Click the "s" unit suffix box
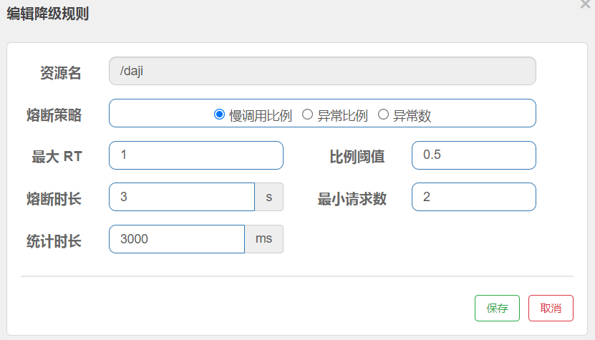The width and height of the screenshot is (595, 340). [269, 197]
